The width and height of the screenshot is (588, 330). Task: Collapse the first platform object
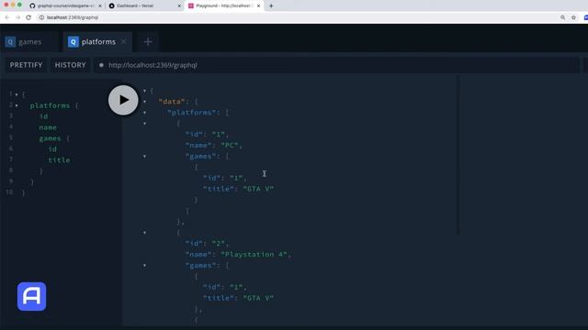coord(145,124)
